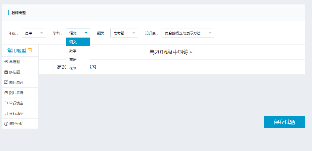
Task: Click the 保存试题 button
Action: point(284,122)
